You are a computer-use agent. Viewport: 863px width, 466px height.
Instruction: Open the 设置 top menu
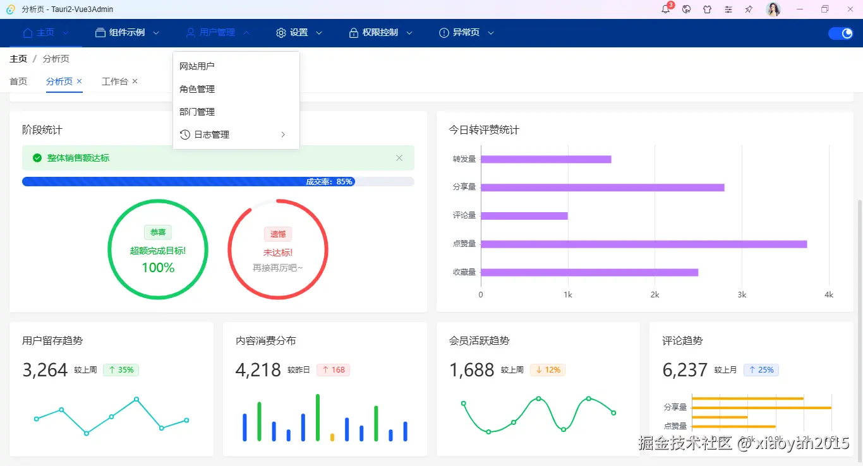click(299, 33)
